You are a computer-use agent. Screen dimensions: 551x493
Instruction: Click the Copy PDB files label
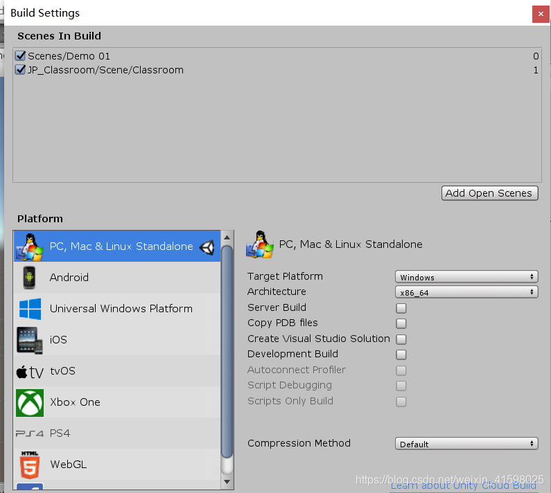283,323
